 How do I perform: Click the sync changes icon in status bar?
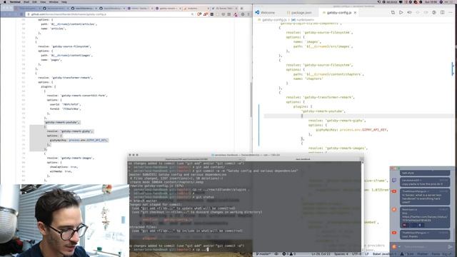276,254
